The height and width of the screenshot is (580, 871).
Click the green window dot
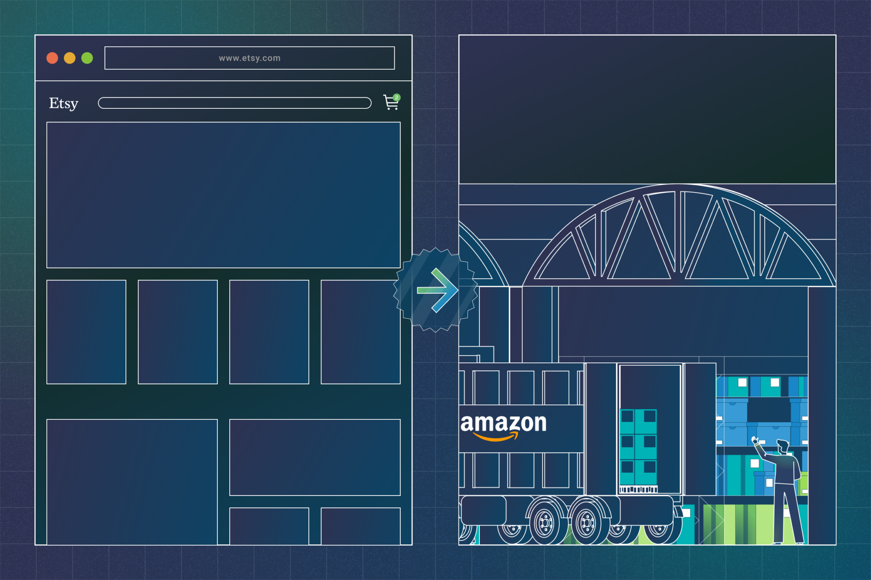pos(87,58)
